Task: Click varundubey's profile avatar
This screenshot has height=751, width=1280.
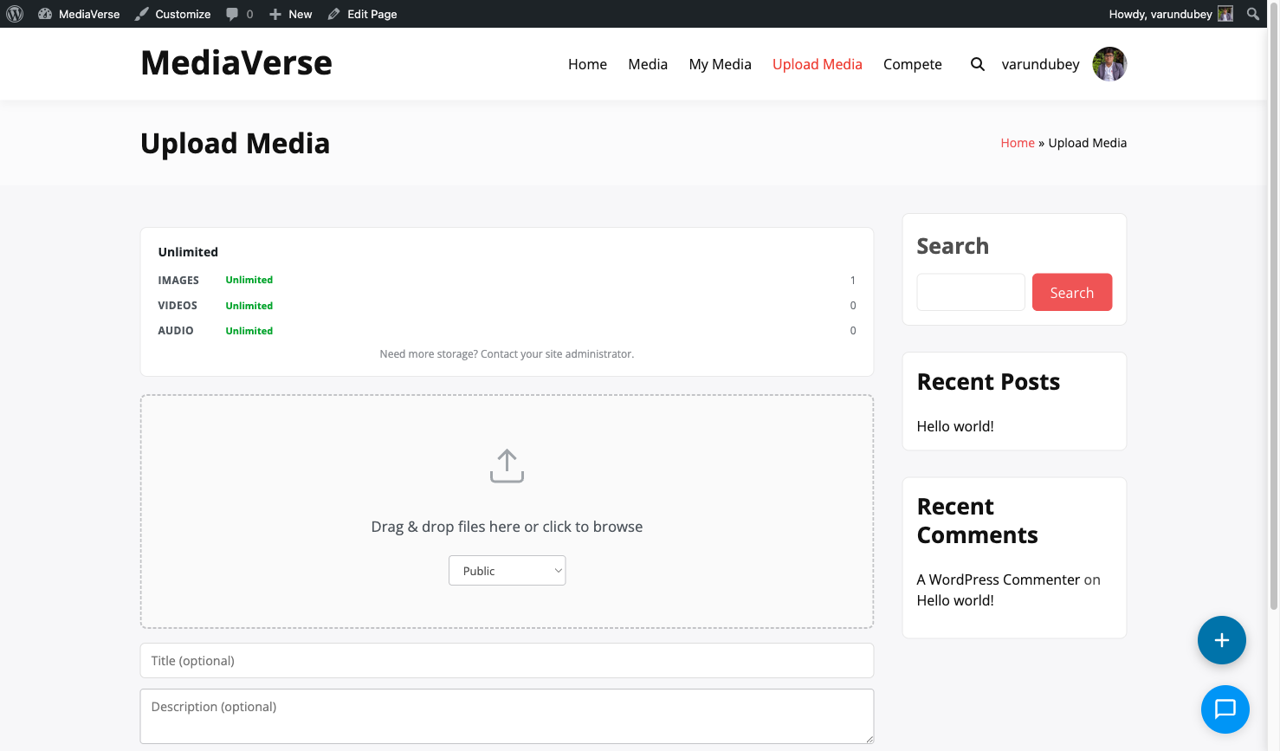Action: click(1109, 64)
